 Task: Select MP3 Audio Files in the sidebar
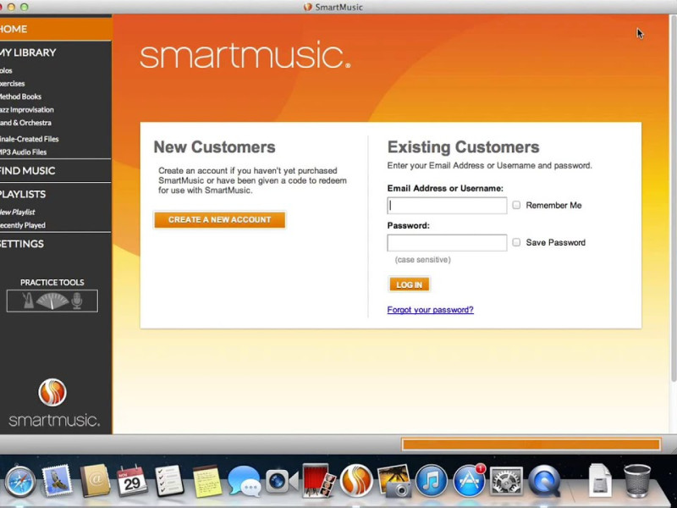point(24,152)
